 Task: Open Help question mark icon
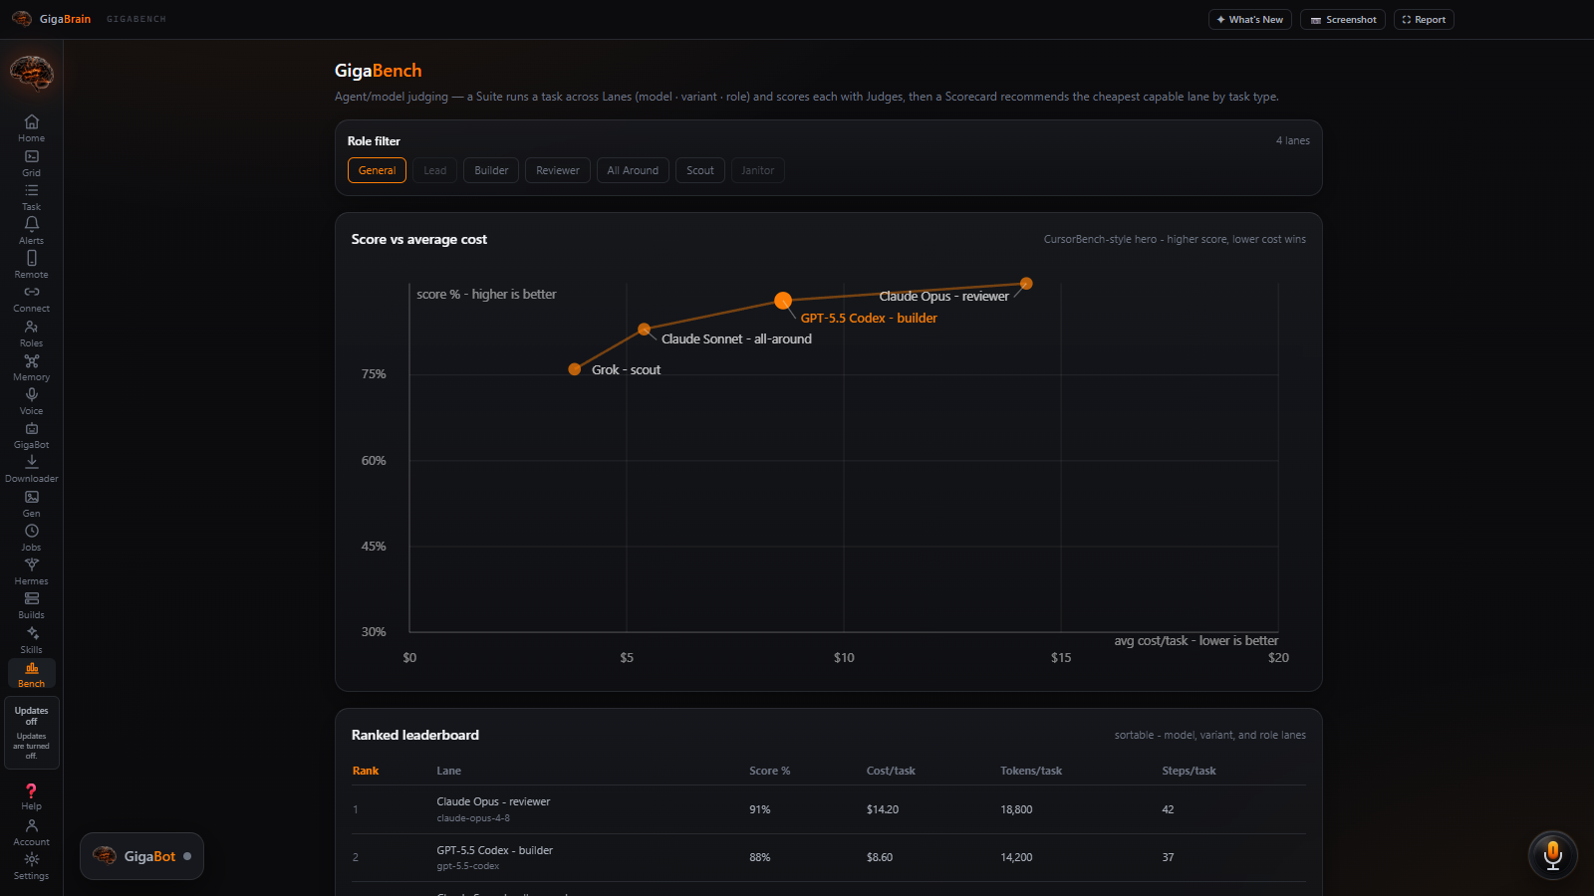32,796
